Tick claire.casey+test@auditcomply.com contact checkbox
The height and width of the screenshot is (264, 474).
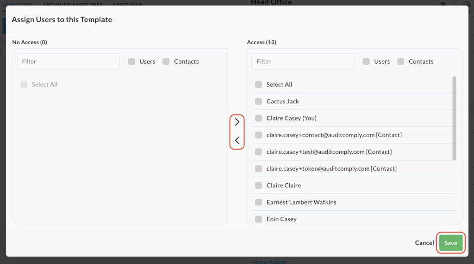[258, 152]
